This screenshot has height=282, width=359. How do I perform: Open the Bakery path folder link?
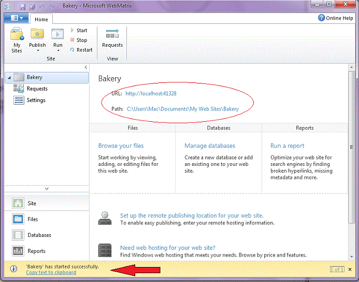click(183, 109)
